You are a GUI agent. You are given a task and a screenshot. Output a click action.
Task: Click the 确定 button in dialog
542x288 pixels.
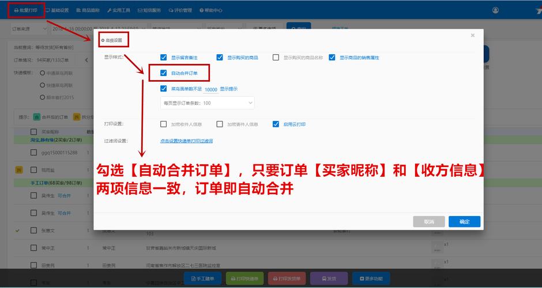[x=465, y=222]
